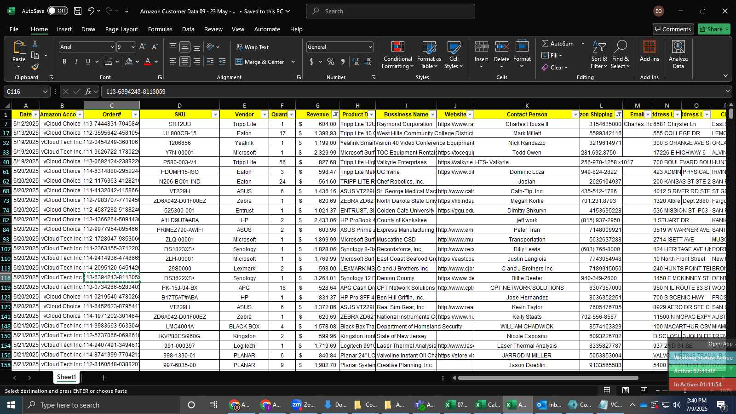Open the Fill Color yellow swatch

129,62
